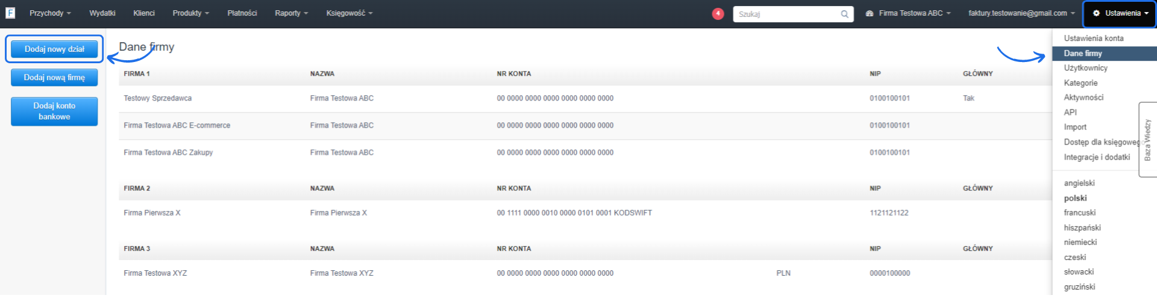Click the F logo home icon
This screenshot has height=298, width=1157.
10,13
